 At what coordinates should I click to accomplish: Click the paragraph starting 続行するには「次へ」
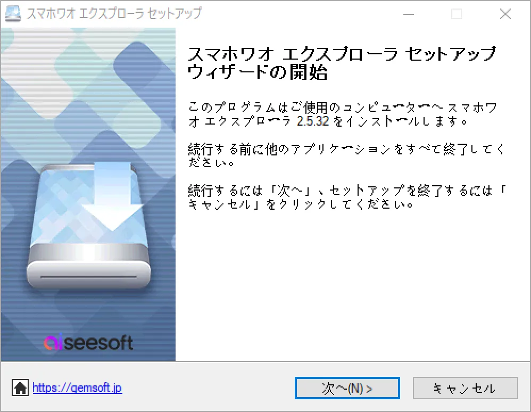coord(347,197)
